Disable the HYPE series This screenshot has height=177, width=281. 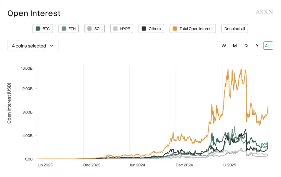[121, 29]
